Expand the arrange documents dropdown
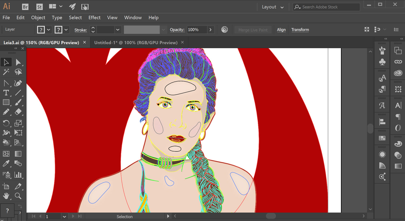This screenshot has width=405, height=221. coord(61,6)
